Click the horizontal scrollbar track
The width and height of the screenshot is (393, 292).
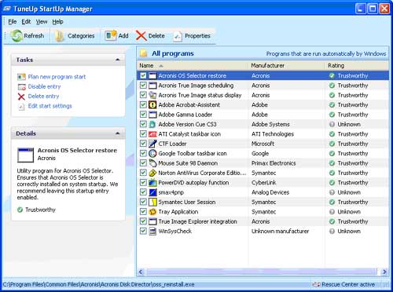coord(262,272)
